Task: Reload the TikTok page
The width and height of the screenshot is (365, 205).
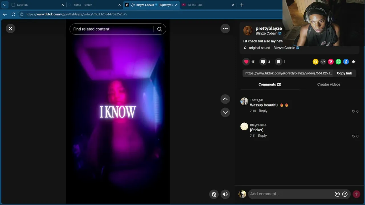Action: [x=13, y=14]
